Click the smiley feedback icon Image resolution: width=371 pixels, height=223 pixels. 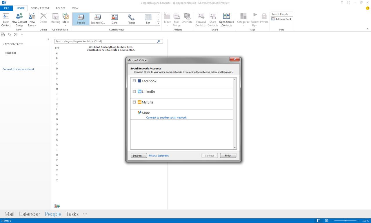pos(368,8)
